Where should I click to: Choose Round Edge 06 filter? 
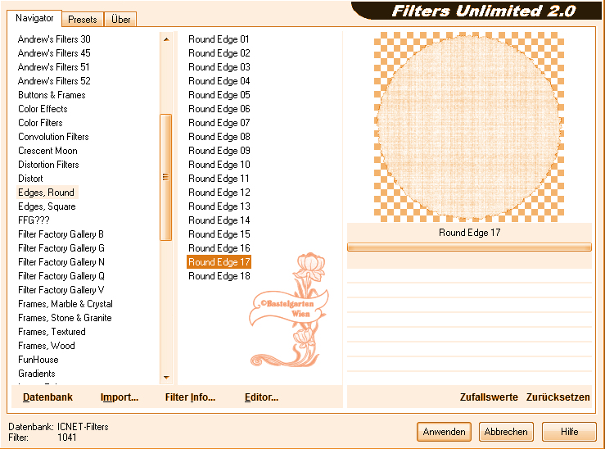pyautogui.click(x=219, y=109)
